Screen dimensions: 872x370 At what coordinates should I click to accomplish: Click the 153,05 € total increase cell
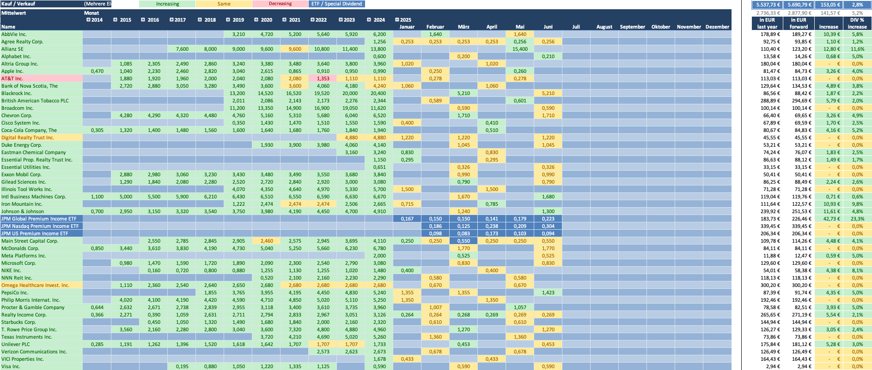pyautogui.click(x=829, y=5)
